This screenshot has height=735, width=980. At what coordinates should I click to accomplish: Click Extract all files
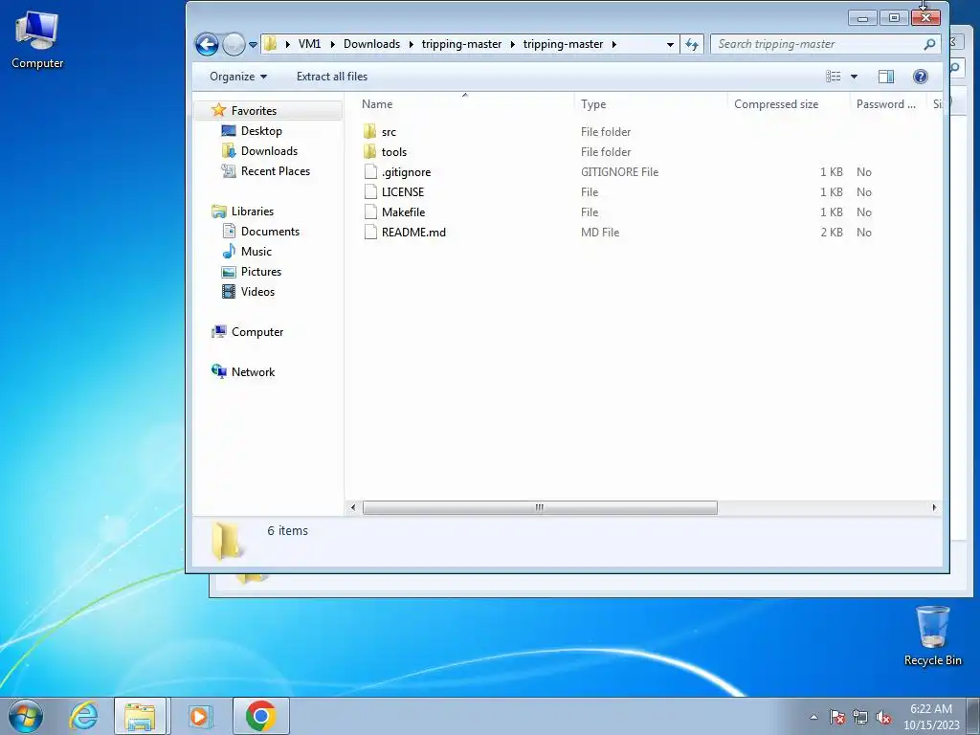(x=332, y=77)
